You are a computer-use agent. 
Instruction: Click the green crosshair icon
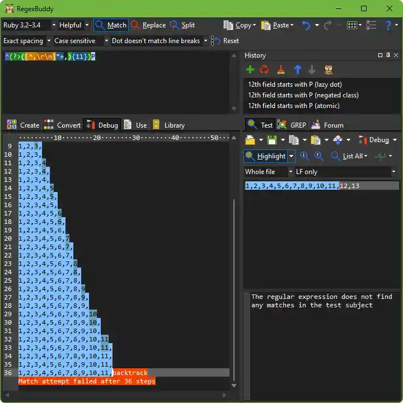381,156
